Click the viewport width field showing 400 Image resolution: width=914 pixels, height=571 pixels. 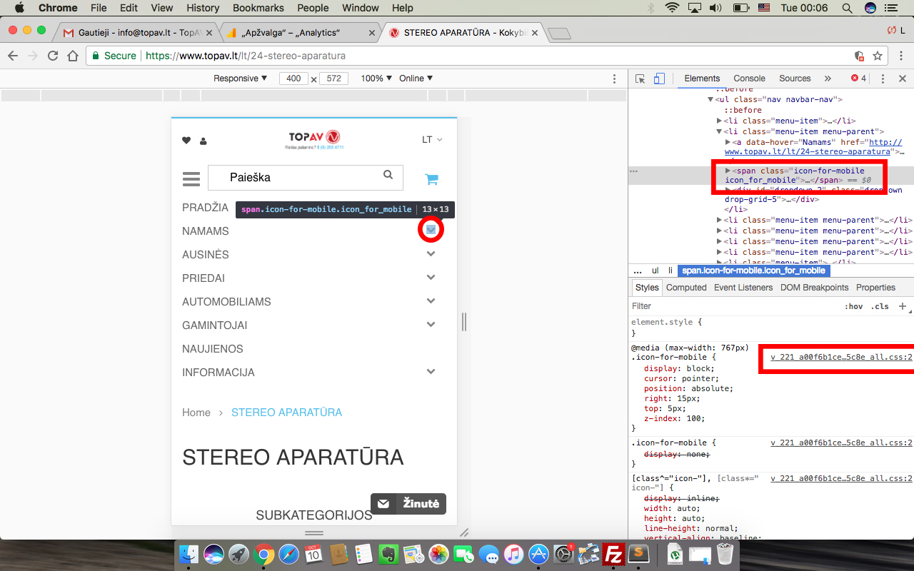tap(293, 79)
